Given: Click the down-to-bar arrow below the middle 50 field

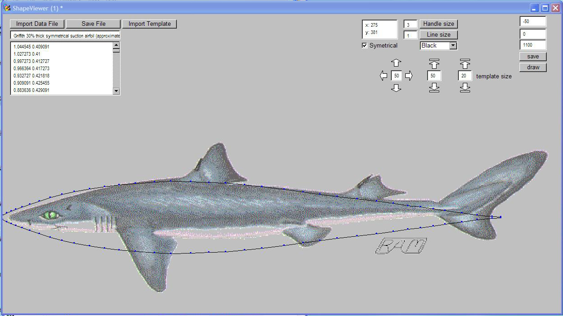Looking at the screenshot, I should tap(434, 87).
